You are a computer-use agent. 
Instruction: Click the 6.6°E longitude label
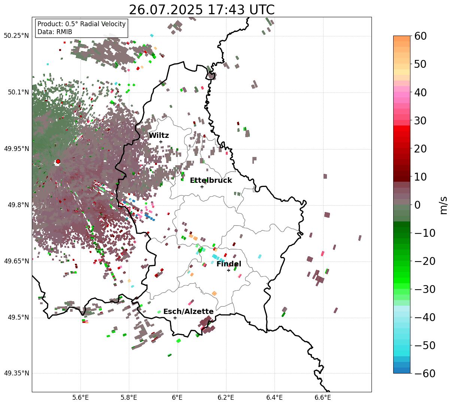pyautogui.click(x=323, y=398)
